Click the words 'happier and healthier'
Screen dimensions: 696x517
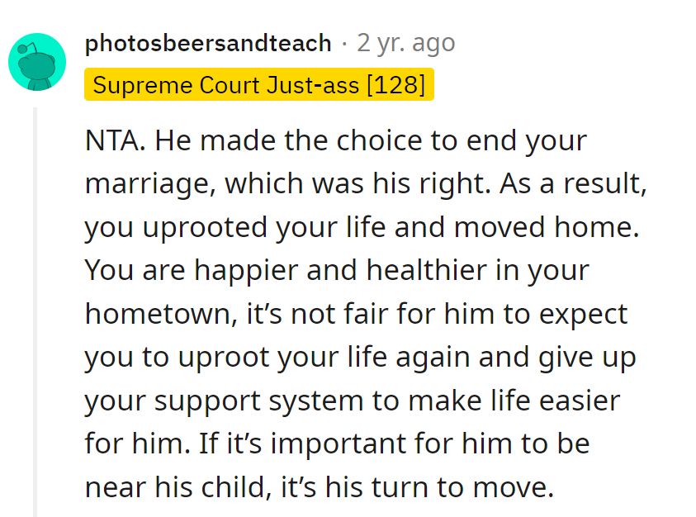pyautogui.click(x=341, y=271)
